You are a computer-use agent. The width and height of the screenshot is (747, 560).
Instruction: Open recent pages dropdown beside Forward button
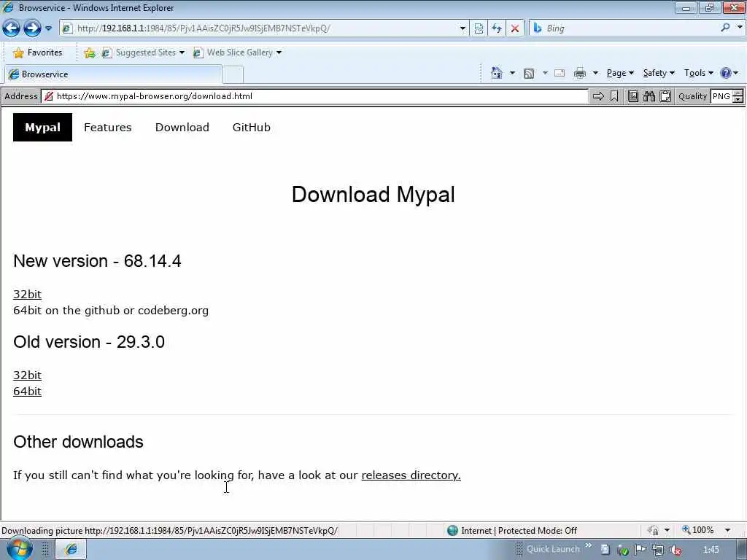[x=48, y=28]
